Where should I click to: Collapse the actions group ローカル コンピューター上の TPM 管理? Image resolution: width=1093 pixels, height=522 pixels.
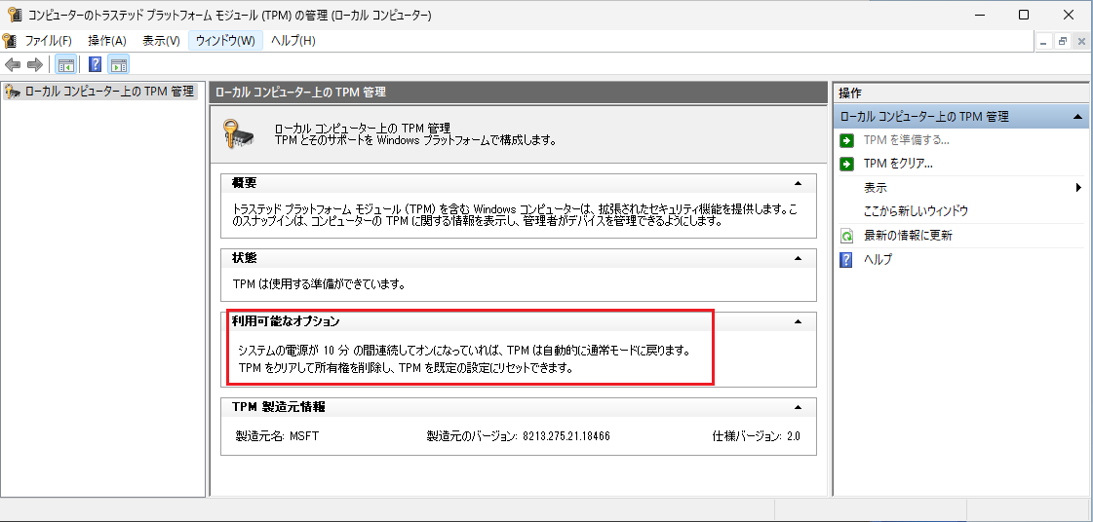tap(1077, 117)
